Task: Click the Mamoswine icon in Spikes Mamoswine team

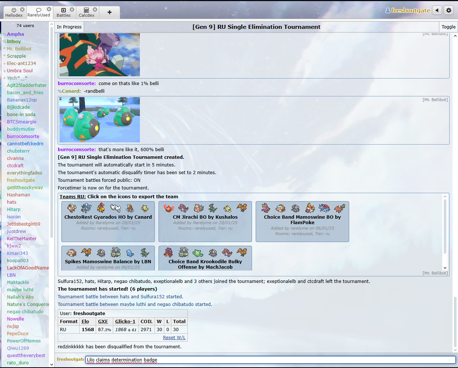Action: 72,253
